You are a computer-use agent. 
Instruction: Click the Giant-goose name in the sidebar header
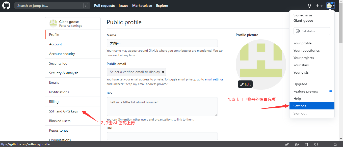tap(69, 22)
